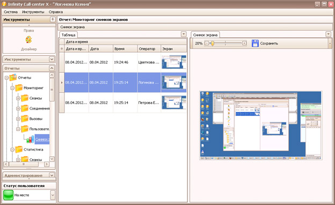Open the Инструменты menu

pos(33,12)
